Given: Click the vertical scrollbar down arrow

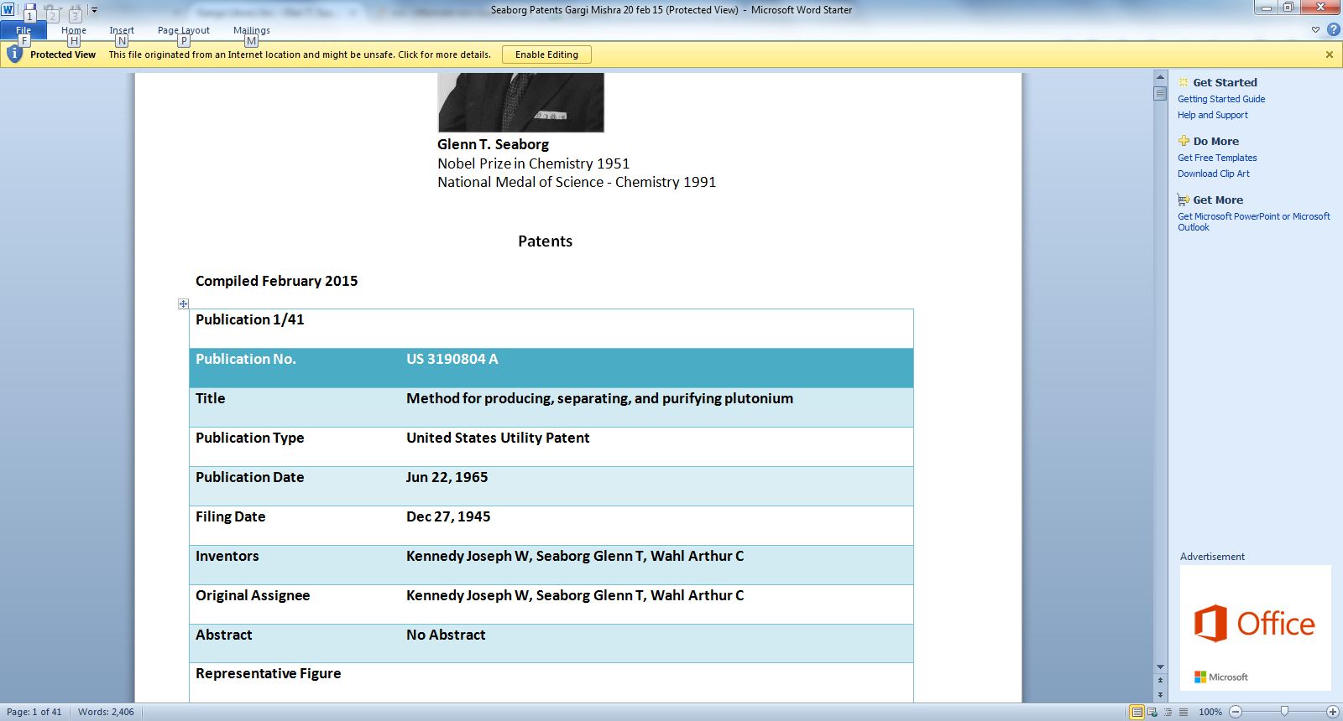Looking at the screenshot, I should (1160, 667).
